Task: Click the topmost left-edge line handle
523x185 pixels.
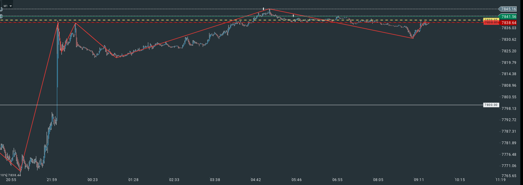Action: [x=1, y=9]
